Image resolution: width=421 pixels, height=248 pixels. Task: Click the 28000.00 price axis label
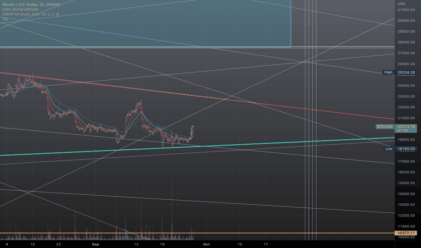406,42
